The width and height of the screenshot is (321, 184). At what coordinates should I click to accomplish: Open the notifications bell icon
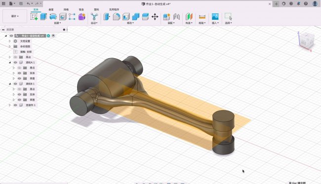[x=298, y=3]
